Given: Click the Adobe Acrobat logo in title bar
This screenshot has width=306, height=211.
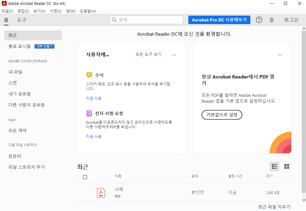Looking at the screenshot, I should (x=4, y=3).
